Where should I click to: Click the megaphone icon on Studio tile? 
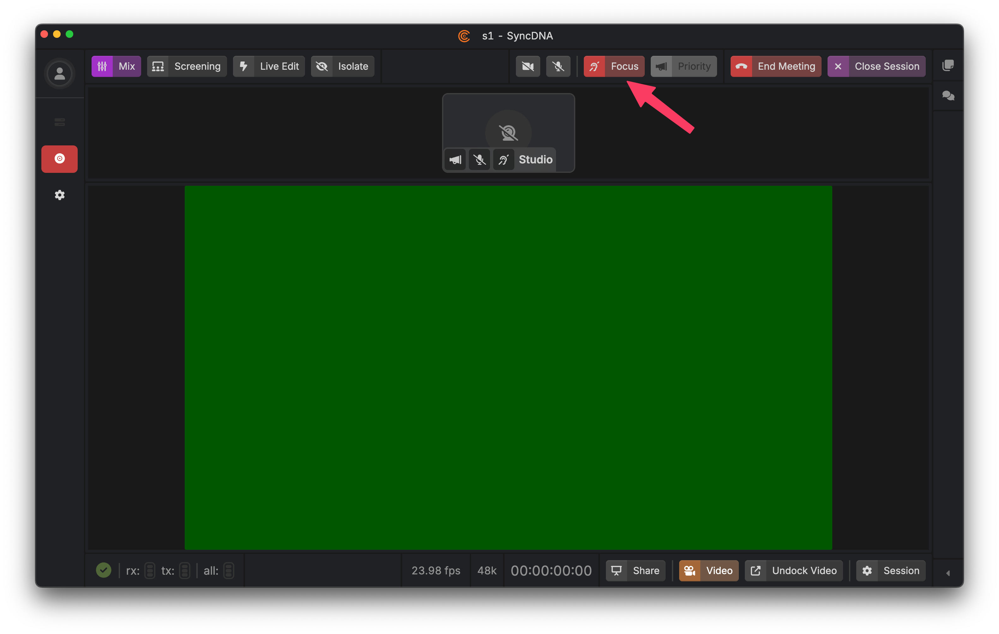(455, 160)
